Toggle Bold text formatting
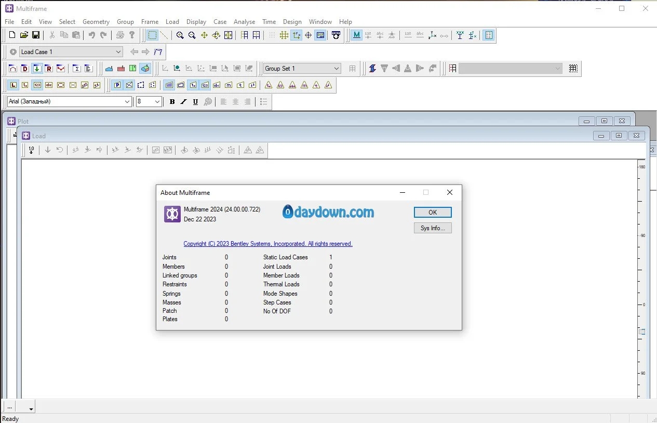Viewport: 657px width, 423px height. point(172,102)
